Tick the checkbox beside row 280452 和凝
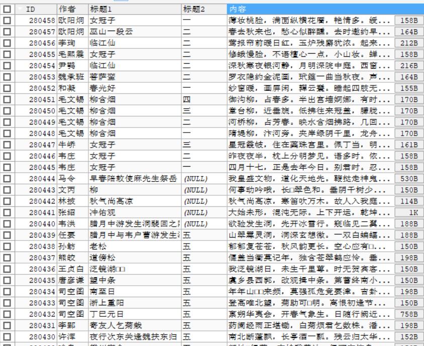Image resolution: width=424 pixels, height=346 pixels. (x=7, y=88)
